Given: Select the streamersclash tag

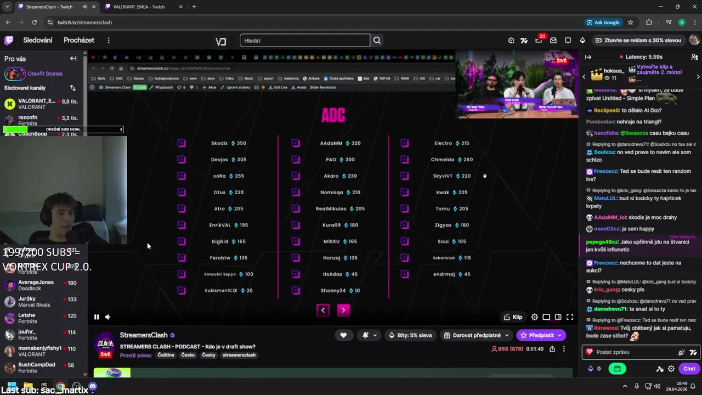Looking at the screenshot, I should (239, 355).
